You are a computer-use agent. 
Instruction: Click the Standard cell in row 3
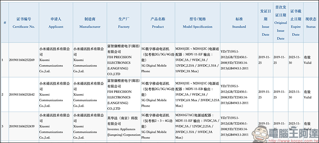tap(239, 126)
